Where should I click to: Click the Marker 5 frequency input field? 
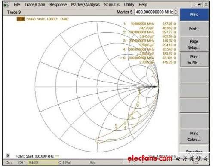click(x=154, y=12)
